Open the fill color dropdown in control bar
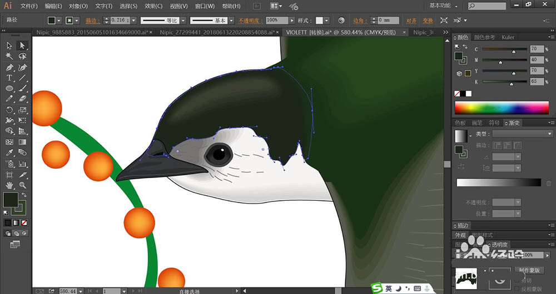556x294 pixels. (x=59, y=21)
